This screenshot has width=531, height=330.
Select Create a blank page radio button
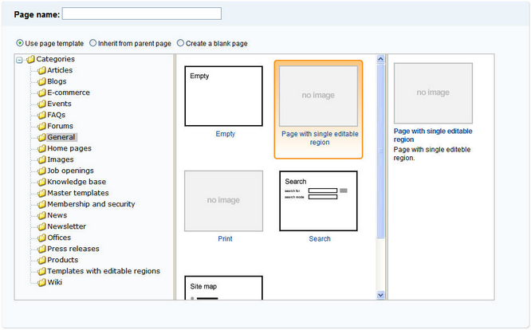coord(180,43)
